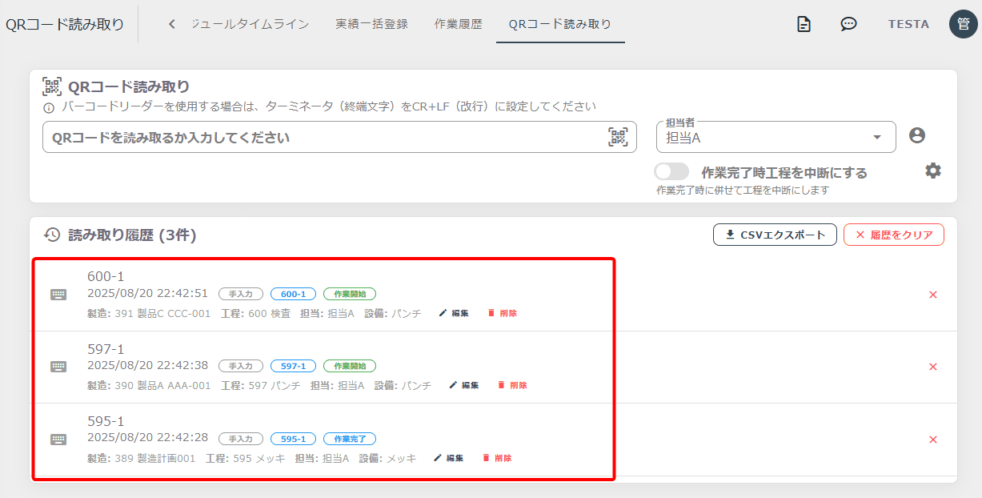Click 履歴をクリア button
This screenshot has height=498, width=982.
pos(894,235)
